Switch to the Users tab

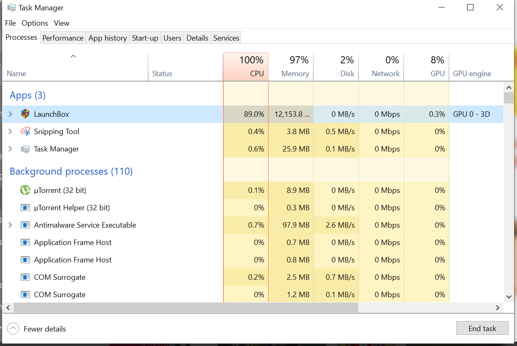(x=172, y=38)
